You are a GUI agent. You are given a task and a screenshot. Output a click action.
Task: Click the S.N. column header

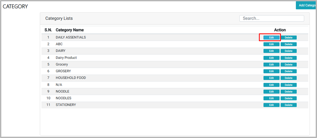48,30
